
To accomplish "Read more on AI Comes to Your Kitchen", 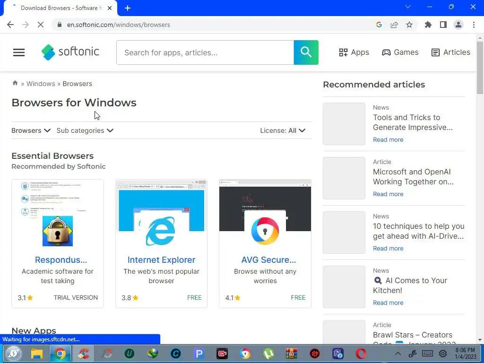I will (x=388, y=302).
